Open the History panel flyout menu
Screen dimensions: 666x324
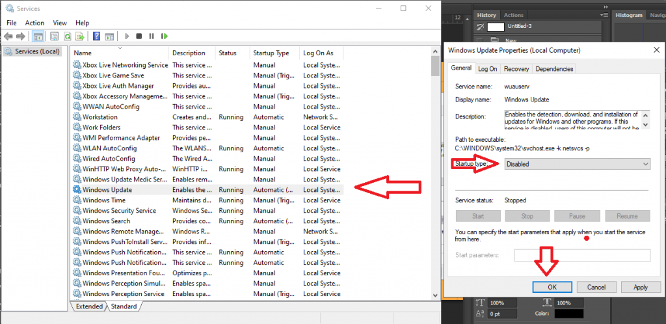point(604,15)
